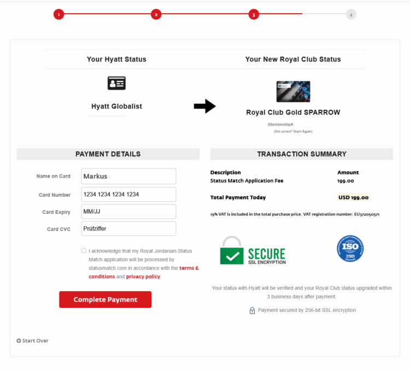
Task: Click the USD 199.00 total amount
Action: point(353,197)
